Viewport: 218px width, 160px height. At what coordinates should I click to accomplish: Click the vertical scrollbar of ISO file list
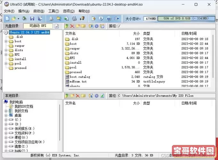pyautogui.click(x=213, y=56)
